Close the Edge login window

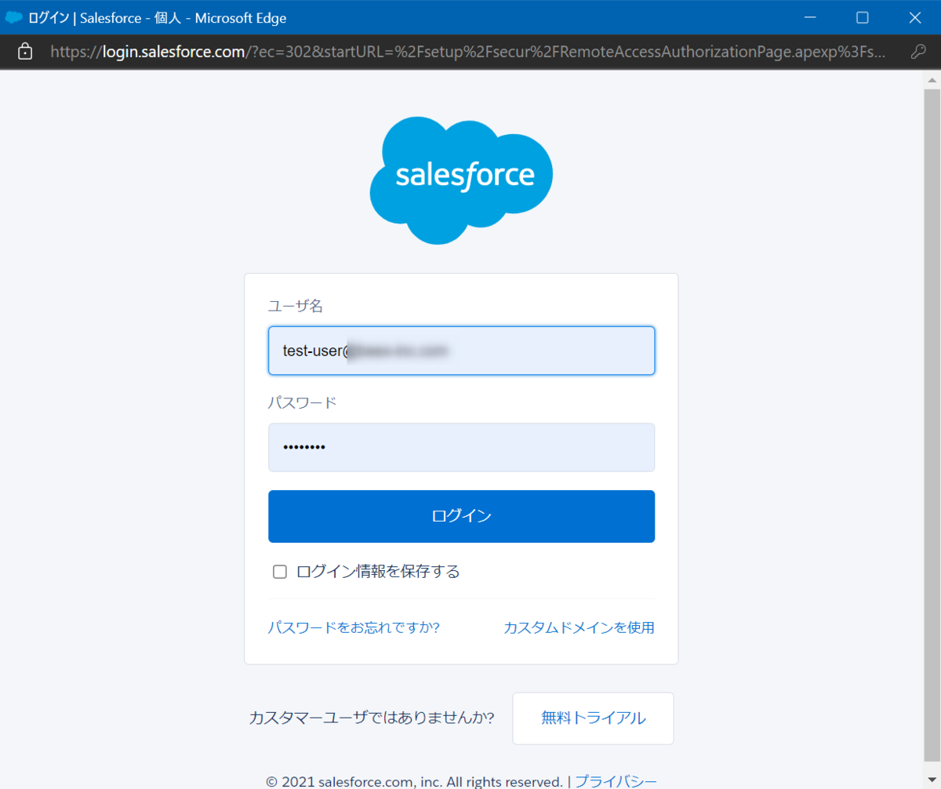click(x=914, y=17)
